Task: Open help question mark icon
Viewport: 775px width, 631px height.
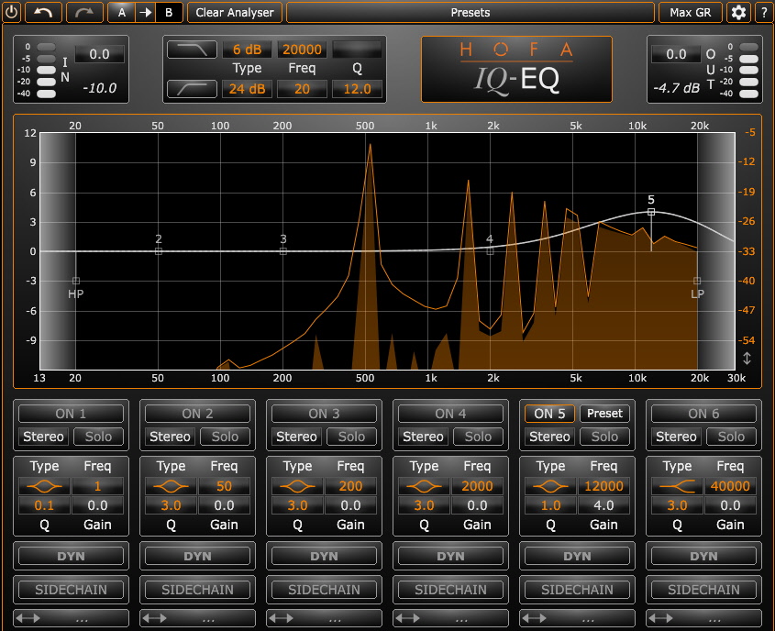Action: (764, 12)
